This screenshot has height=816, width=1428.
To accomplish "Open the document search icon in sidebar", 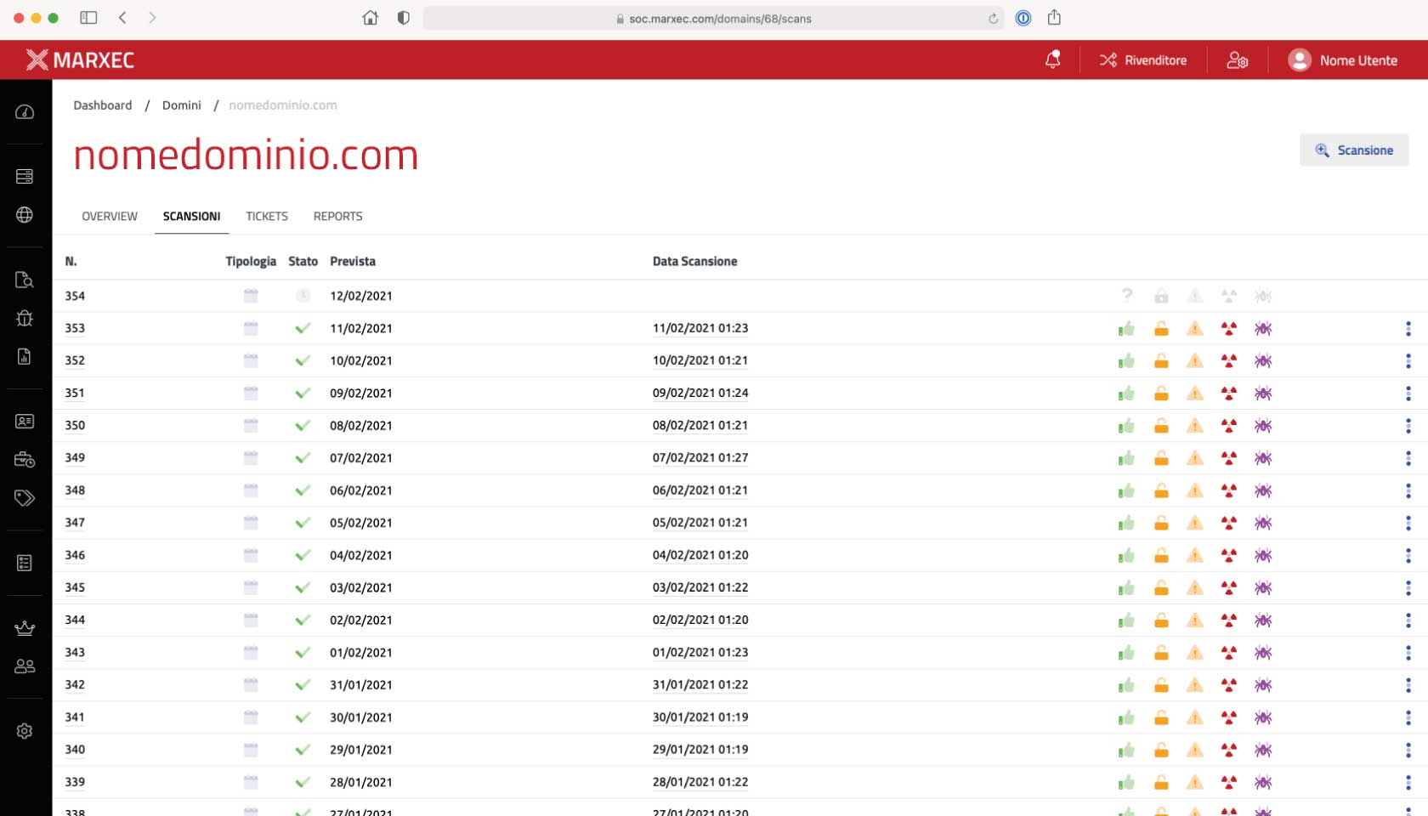I will tap(25, 280).
